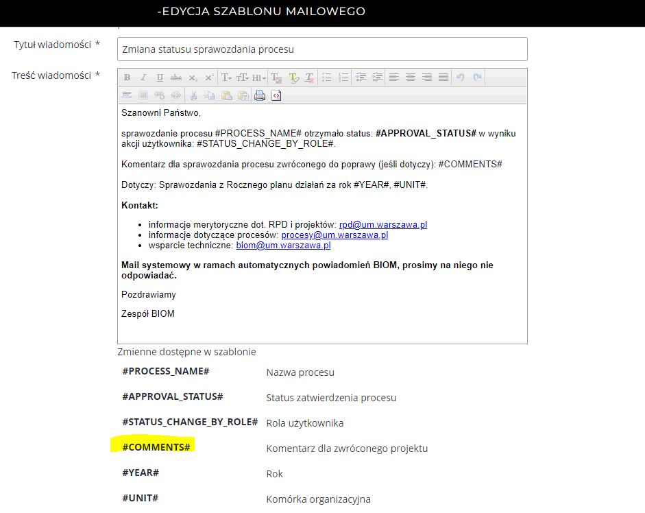Viewport: 645px width, 513px height.
Task: Open the text highlight color picker
Action: 293,77
